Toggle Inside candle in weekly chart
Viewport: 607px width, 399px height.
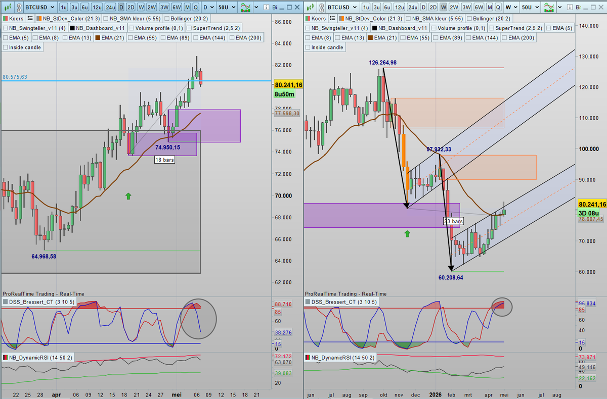308,47
